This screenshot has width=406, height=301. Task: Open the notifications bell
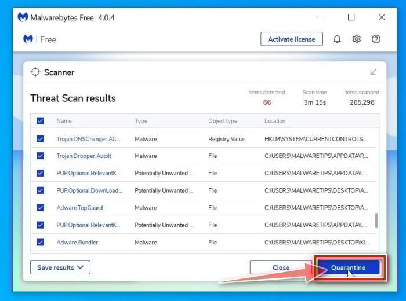tap(337, 39)
